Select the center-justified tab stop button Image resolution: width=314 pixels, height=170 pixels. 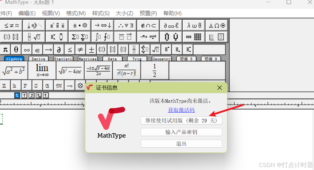[x=24, y=96]
